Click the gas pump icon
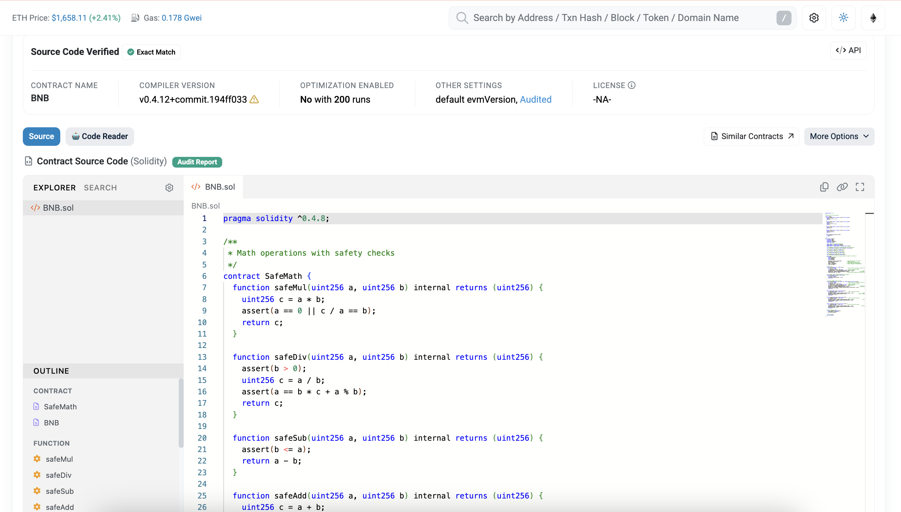The height and width of the screenshot is (512, 901). [135, 18]
